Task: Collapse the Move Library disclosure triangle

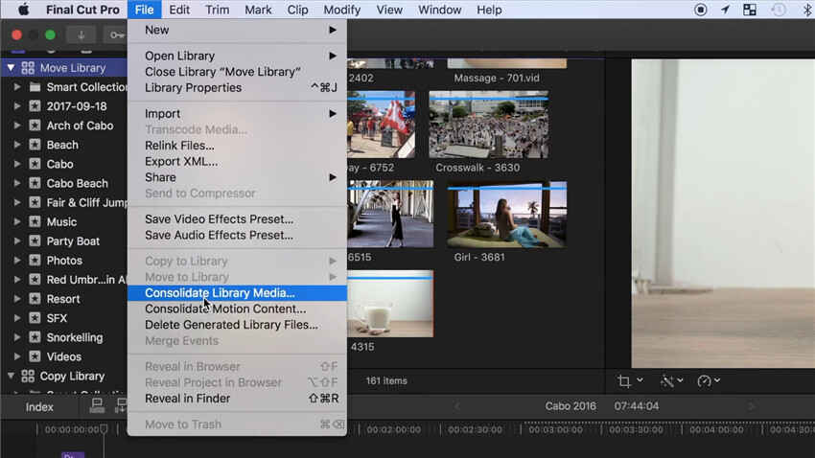Action: (11, 68)
